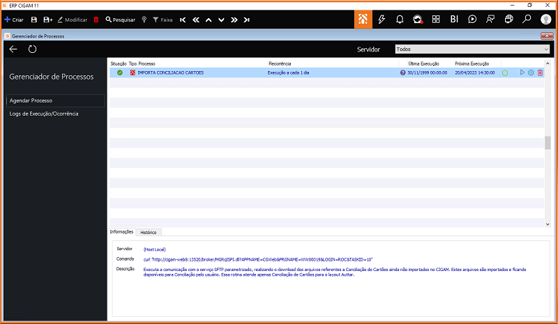The image size is (558, 324).
Task: Click the (Host Local) server value
Action: click(x=154, y=249)
